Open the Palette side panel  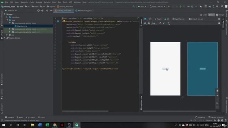pos(141,23)
